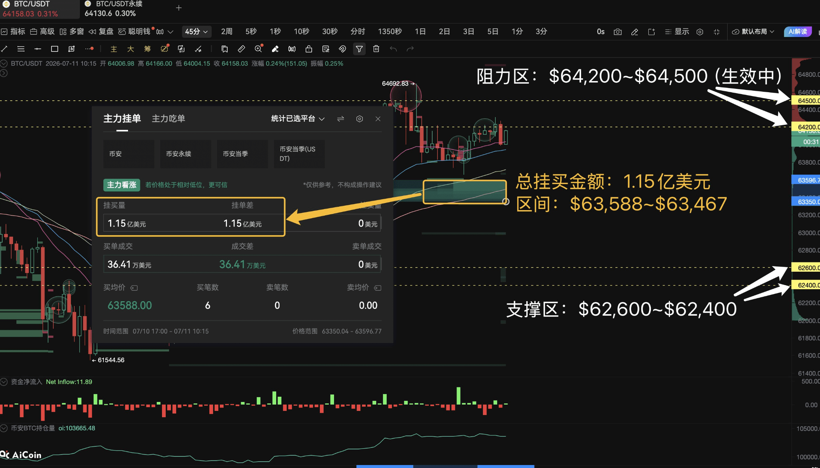Open the 显示 display options menu
Viewport: 820px width, 468px height.
pos(677,32)
